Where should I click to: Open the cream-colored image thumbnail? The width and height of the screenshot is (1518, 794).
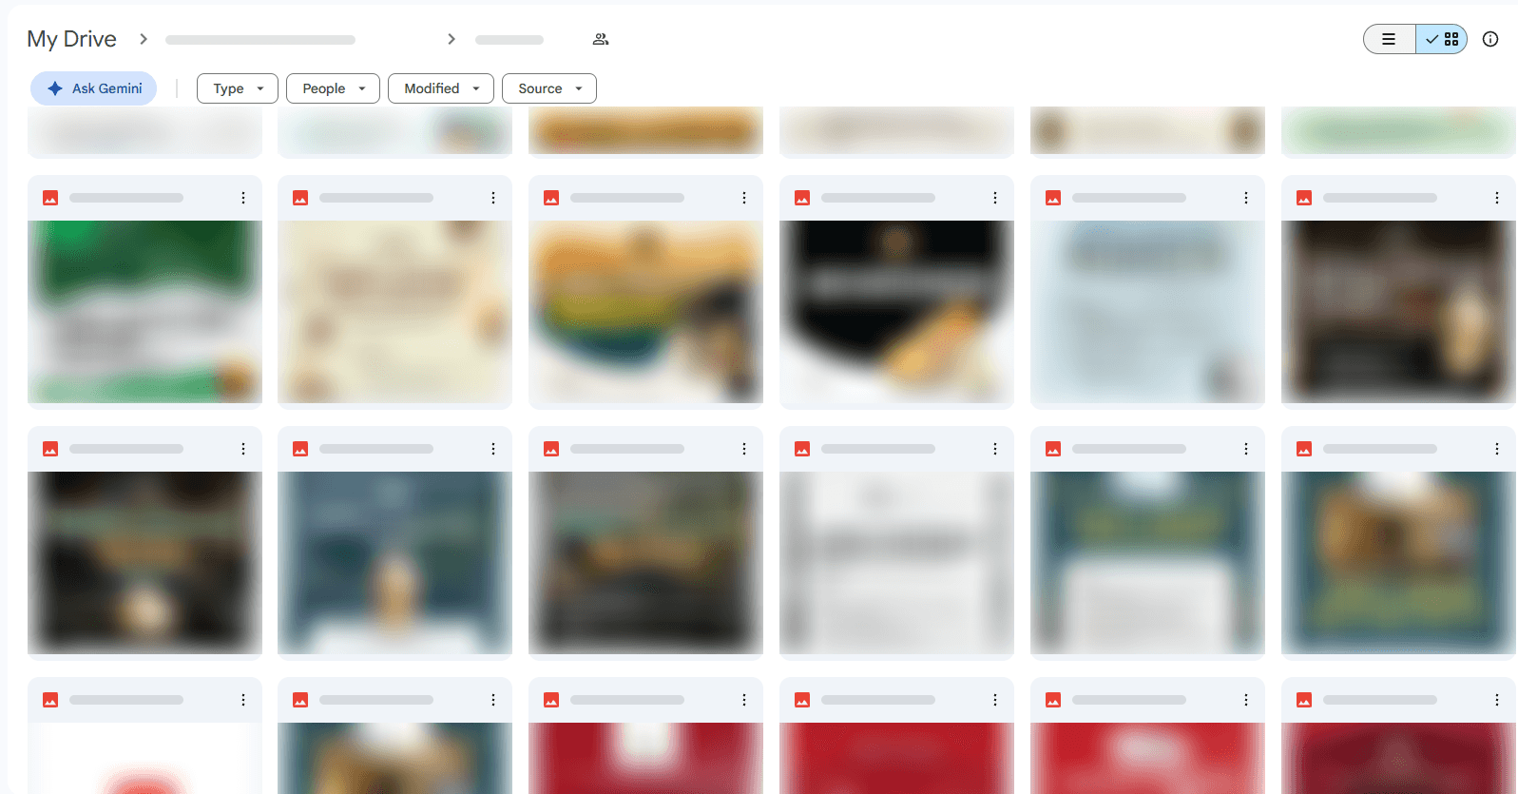point(394,312)
